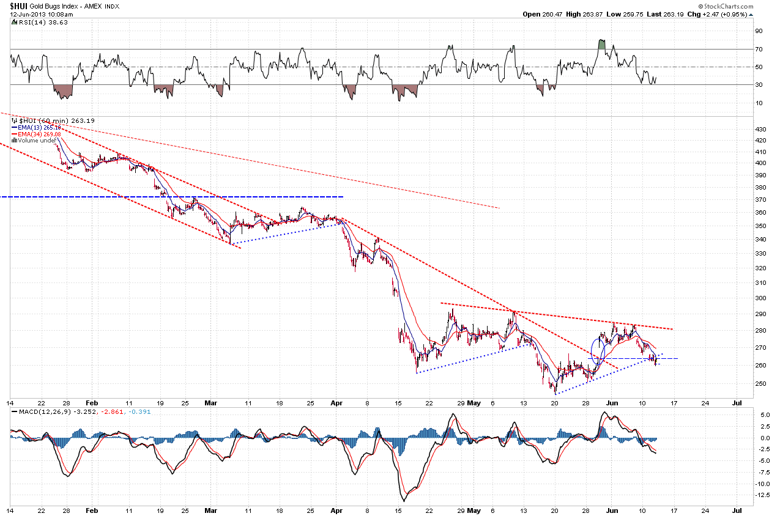The width and height of the screenshot is (780, 516).
Task: Click the $HUI ticker symbol title
Action: 19,6
